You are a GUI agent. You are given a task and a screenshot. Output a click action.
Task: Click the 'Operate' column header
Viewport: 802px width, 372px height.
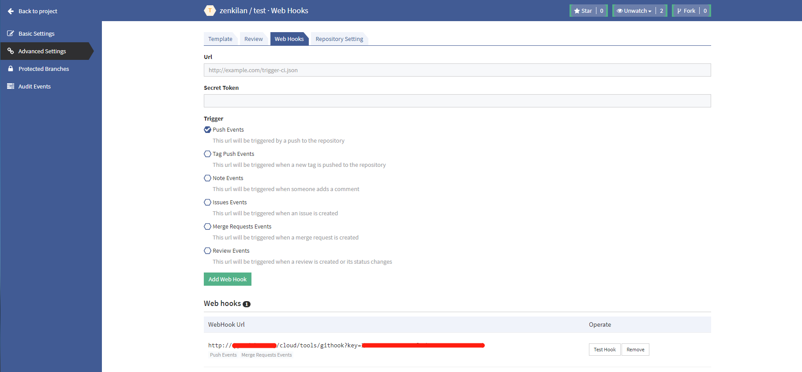click(600, 324)
